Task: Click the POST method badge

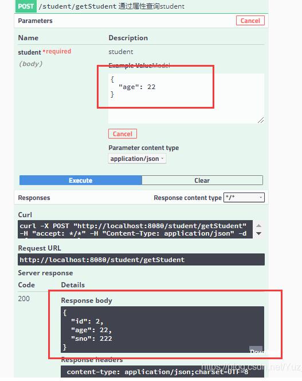Action: pos(26,6)
